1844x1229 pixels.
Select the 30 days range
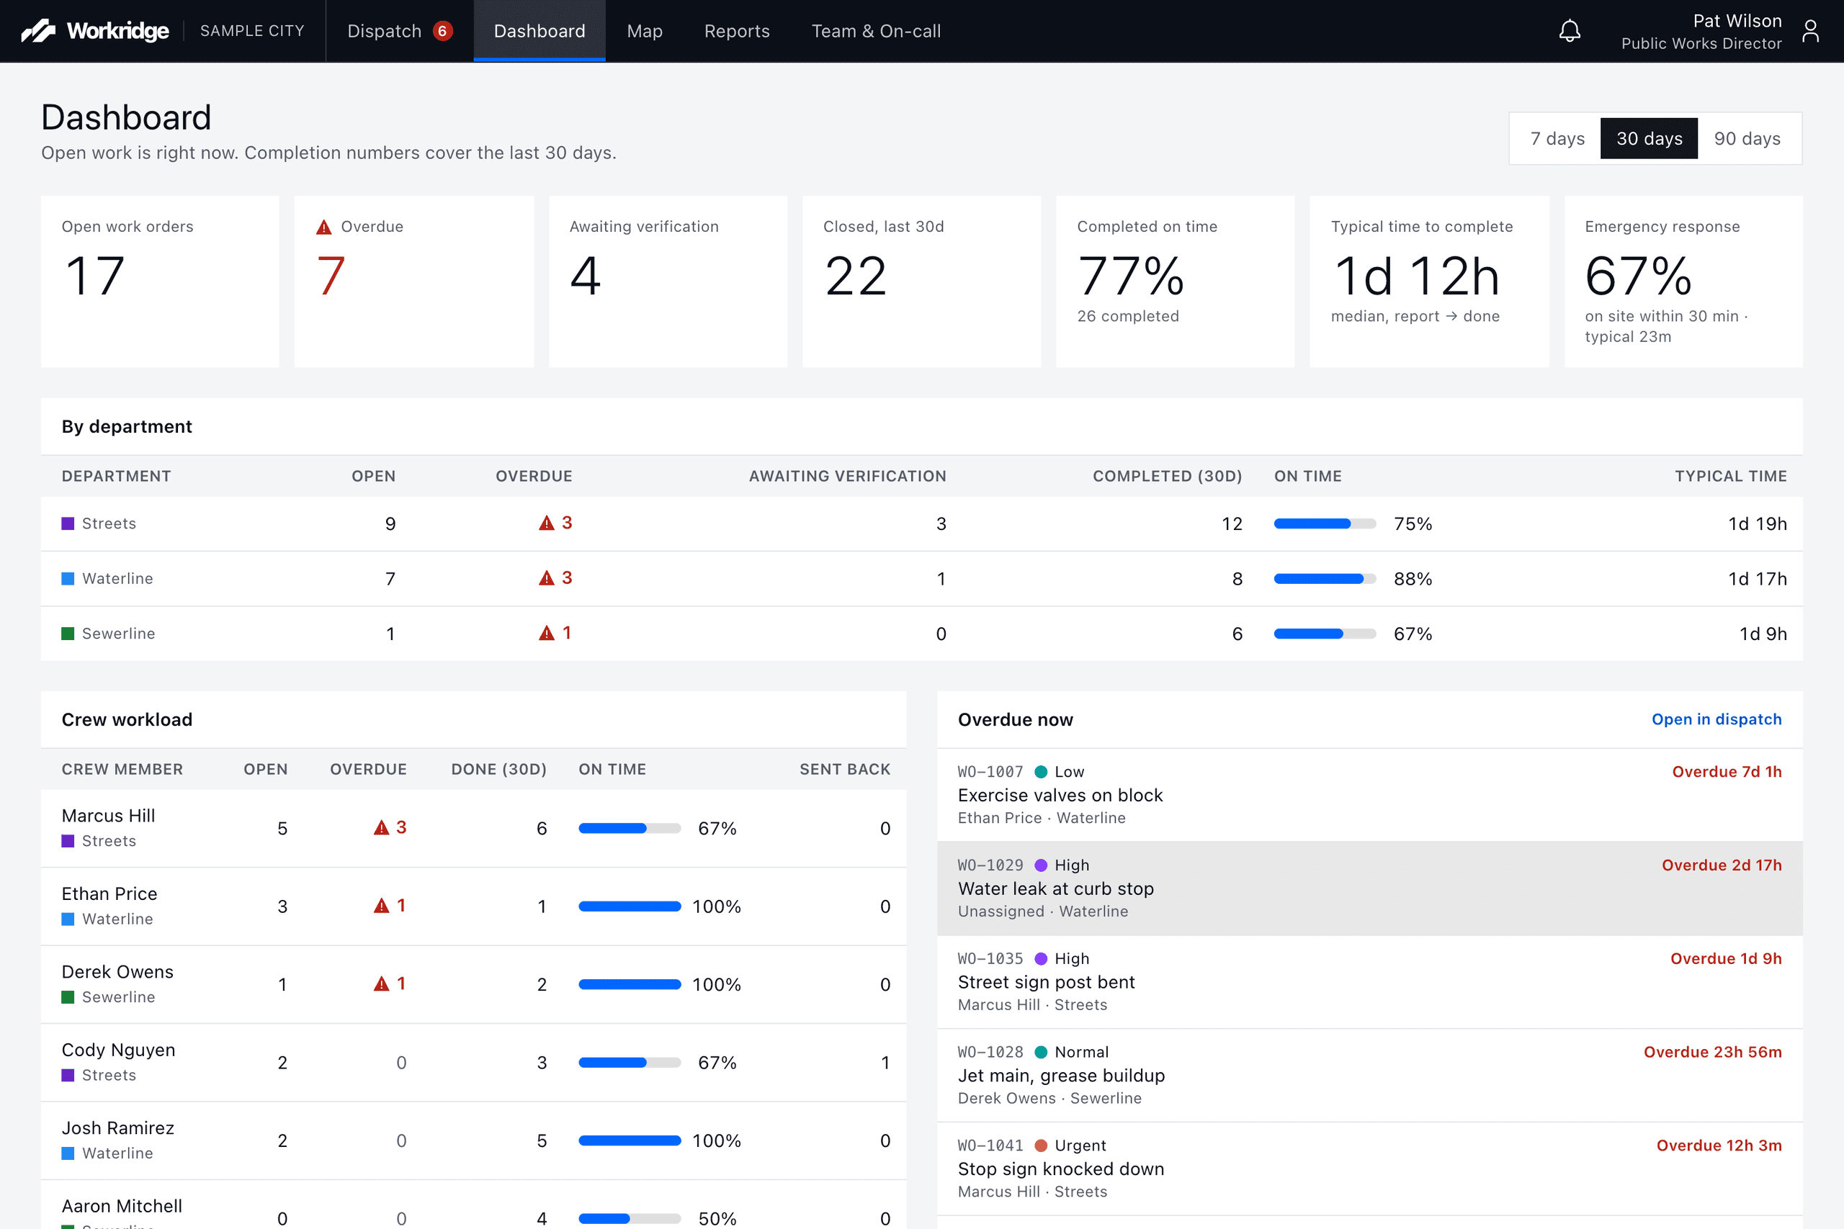point(1649,139)
